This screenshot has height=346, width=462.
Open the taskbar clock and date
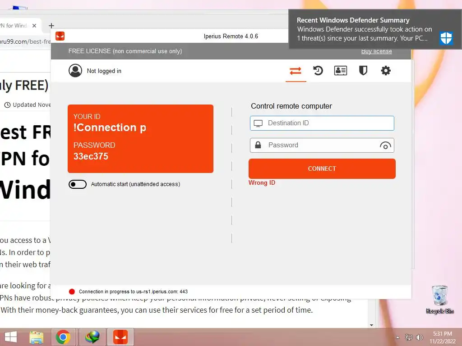[442, 337]
